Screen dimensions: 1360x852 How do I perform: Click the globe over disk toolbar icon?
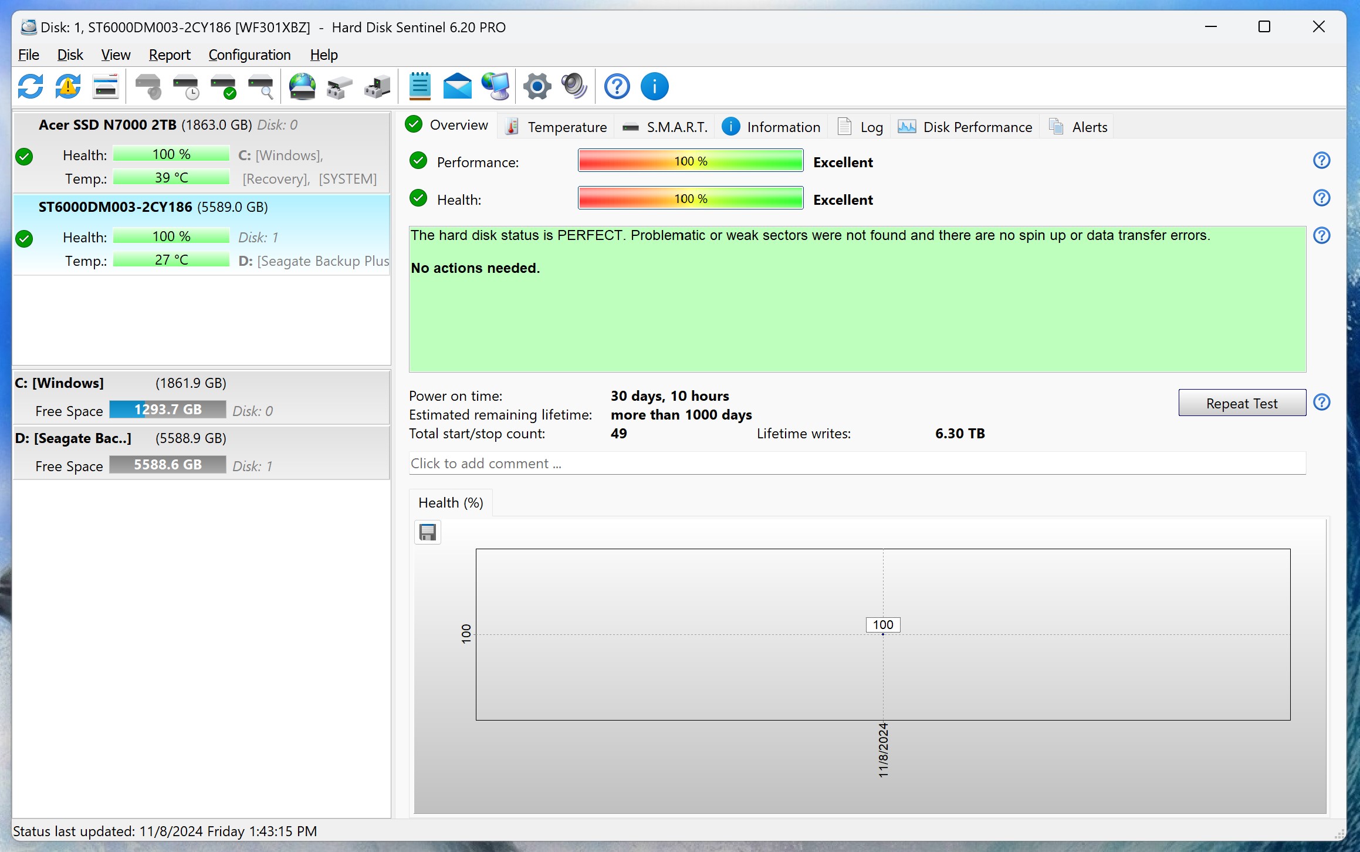click(302, 87)
